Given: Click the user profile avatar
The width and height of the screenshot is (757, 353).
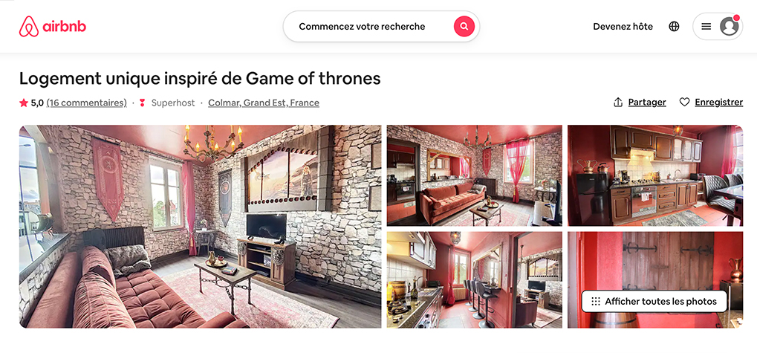Looking at the screenshot, I should pos(729,27).
